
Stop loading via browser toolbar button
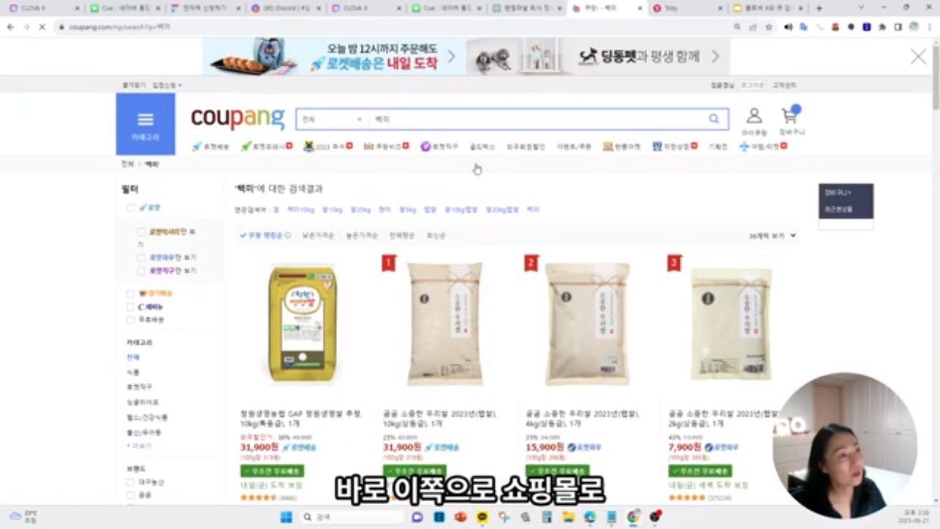tap(42, 27)
